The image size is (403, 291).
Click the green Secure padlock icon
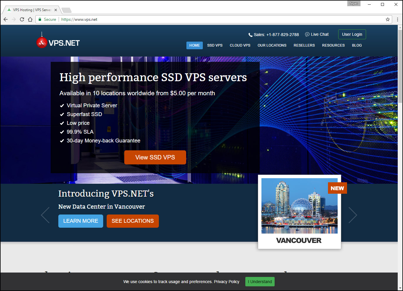pyautogui.click(x=40, y=19)
